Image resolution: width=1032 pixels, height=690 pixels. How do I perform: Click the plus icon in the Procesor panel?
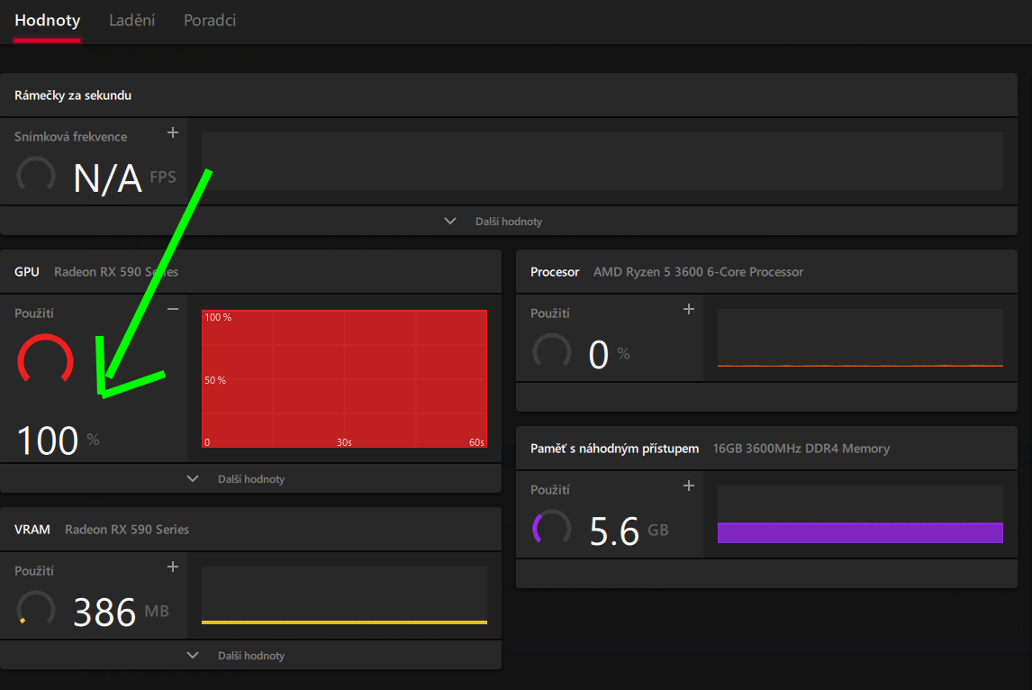click(689, 310)
